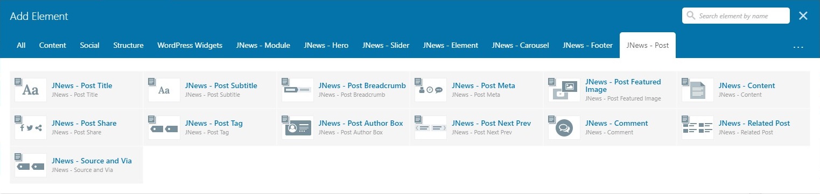This screenshot has height=194, width=820.
Task: Click the Source and Via tag icon
Action: pos(31,166)
